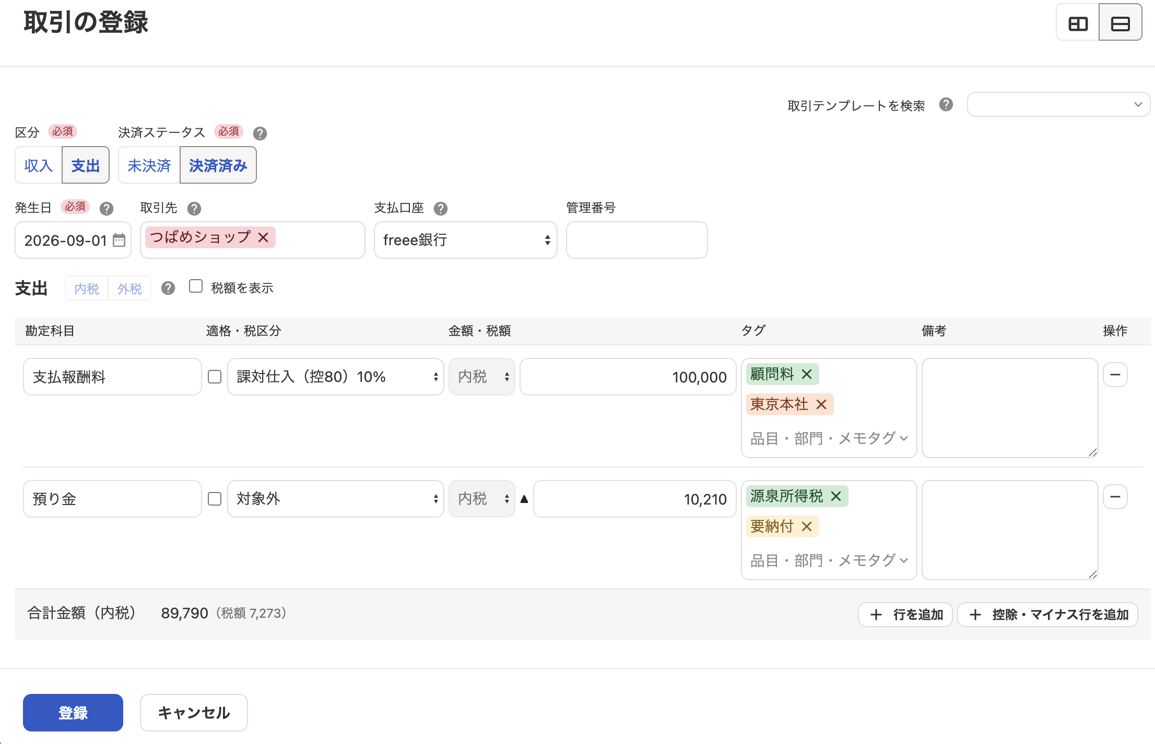Delete the 預り金 row with minus button
Image resolution: width=1155 pixels, height=744 pixels.
tap(1115, 497)
